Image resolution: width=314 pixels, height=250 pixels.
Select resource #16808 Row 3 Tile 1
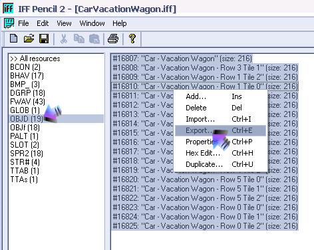(x=205, y=68)
